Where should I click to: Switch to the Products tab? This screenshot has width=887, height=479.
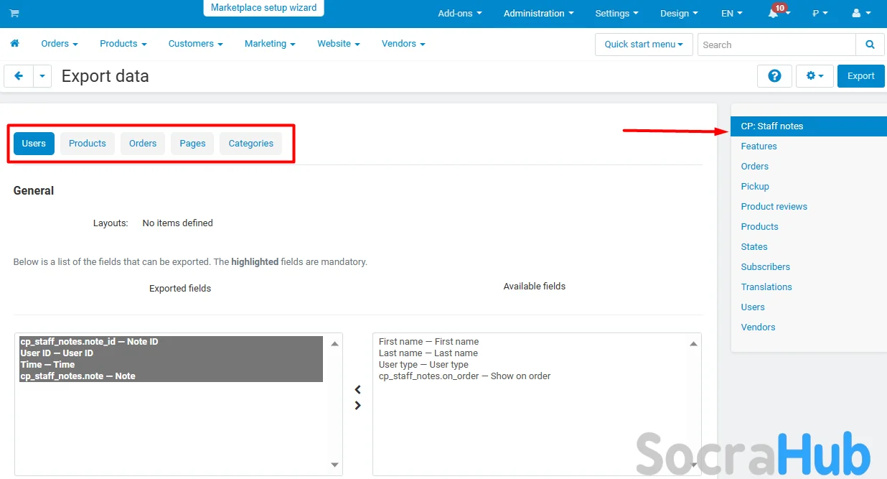[x=88, y=144]
